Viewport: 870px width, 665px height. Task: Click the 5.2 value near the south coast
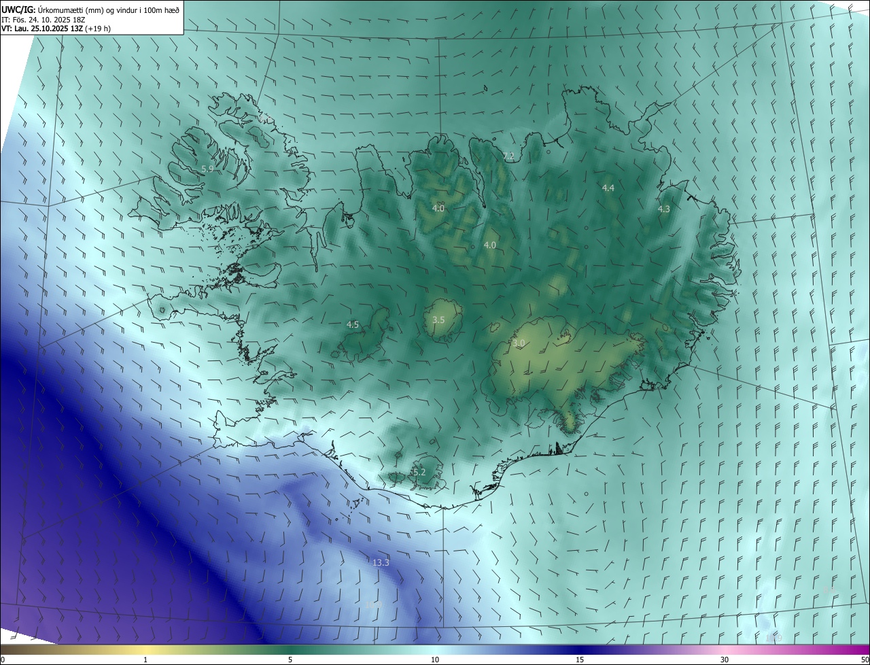[419, 472]
